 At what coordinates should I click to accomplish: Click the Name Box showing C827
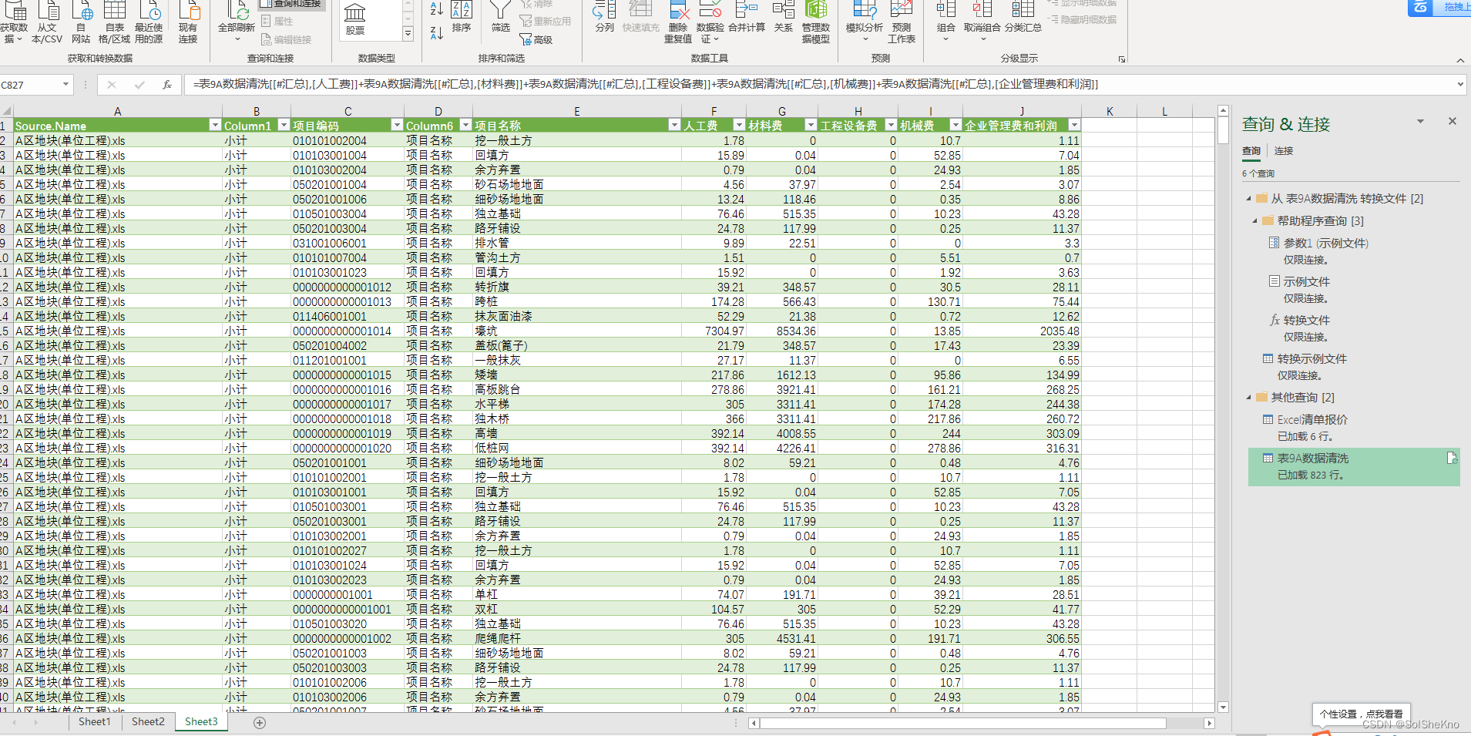pyautogui.click(x=29, y=85)
